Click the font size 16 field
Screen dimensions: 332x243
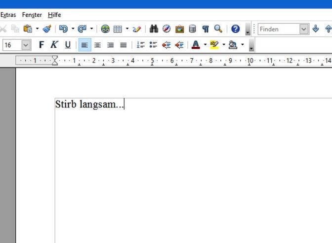pyautogui.click(x=12, y=45)
